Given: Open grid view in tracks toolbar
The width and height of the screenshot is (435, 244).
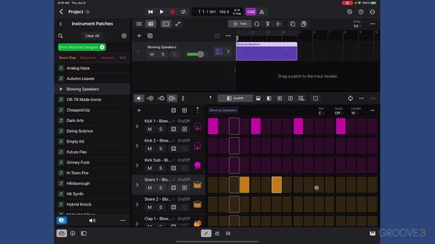Looking at the screenshot, I should [139, 24].
